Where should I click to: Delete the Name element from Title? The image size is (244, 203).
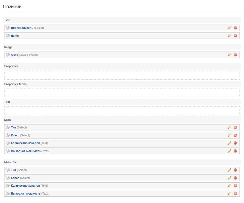(235, 36)
